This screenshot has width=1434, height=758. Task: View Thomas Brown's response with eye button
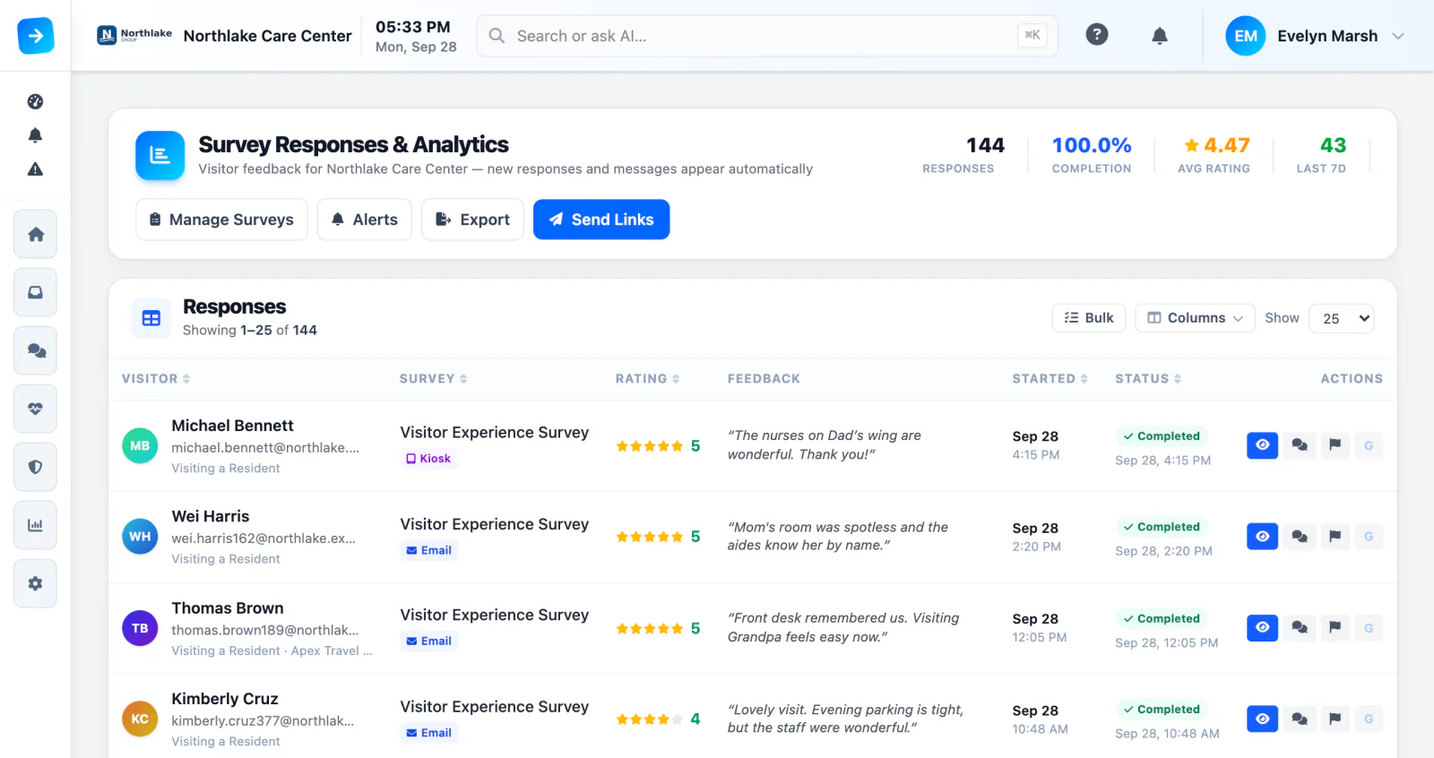[1262, 628]
